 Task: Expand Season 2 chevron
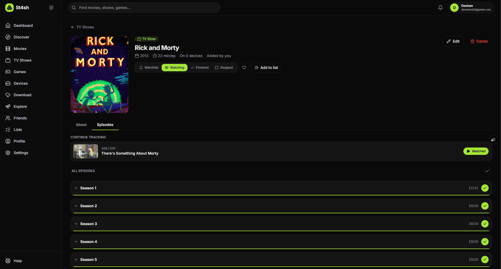(x=76, y=206)
